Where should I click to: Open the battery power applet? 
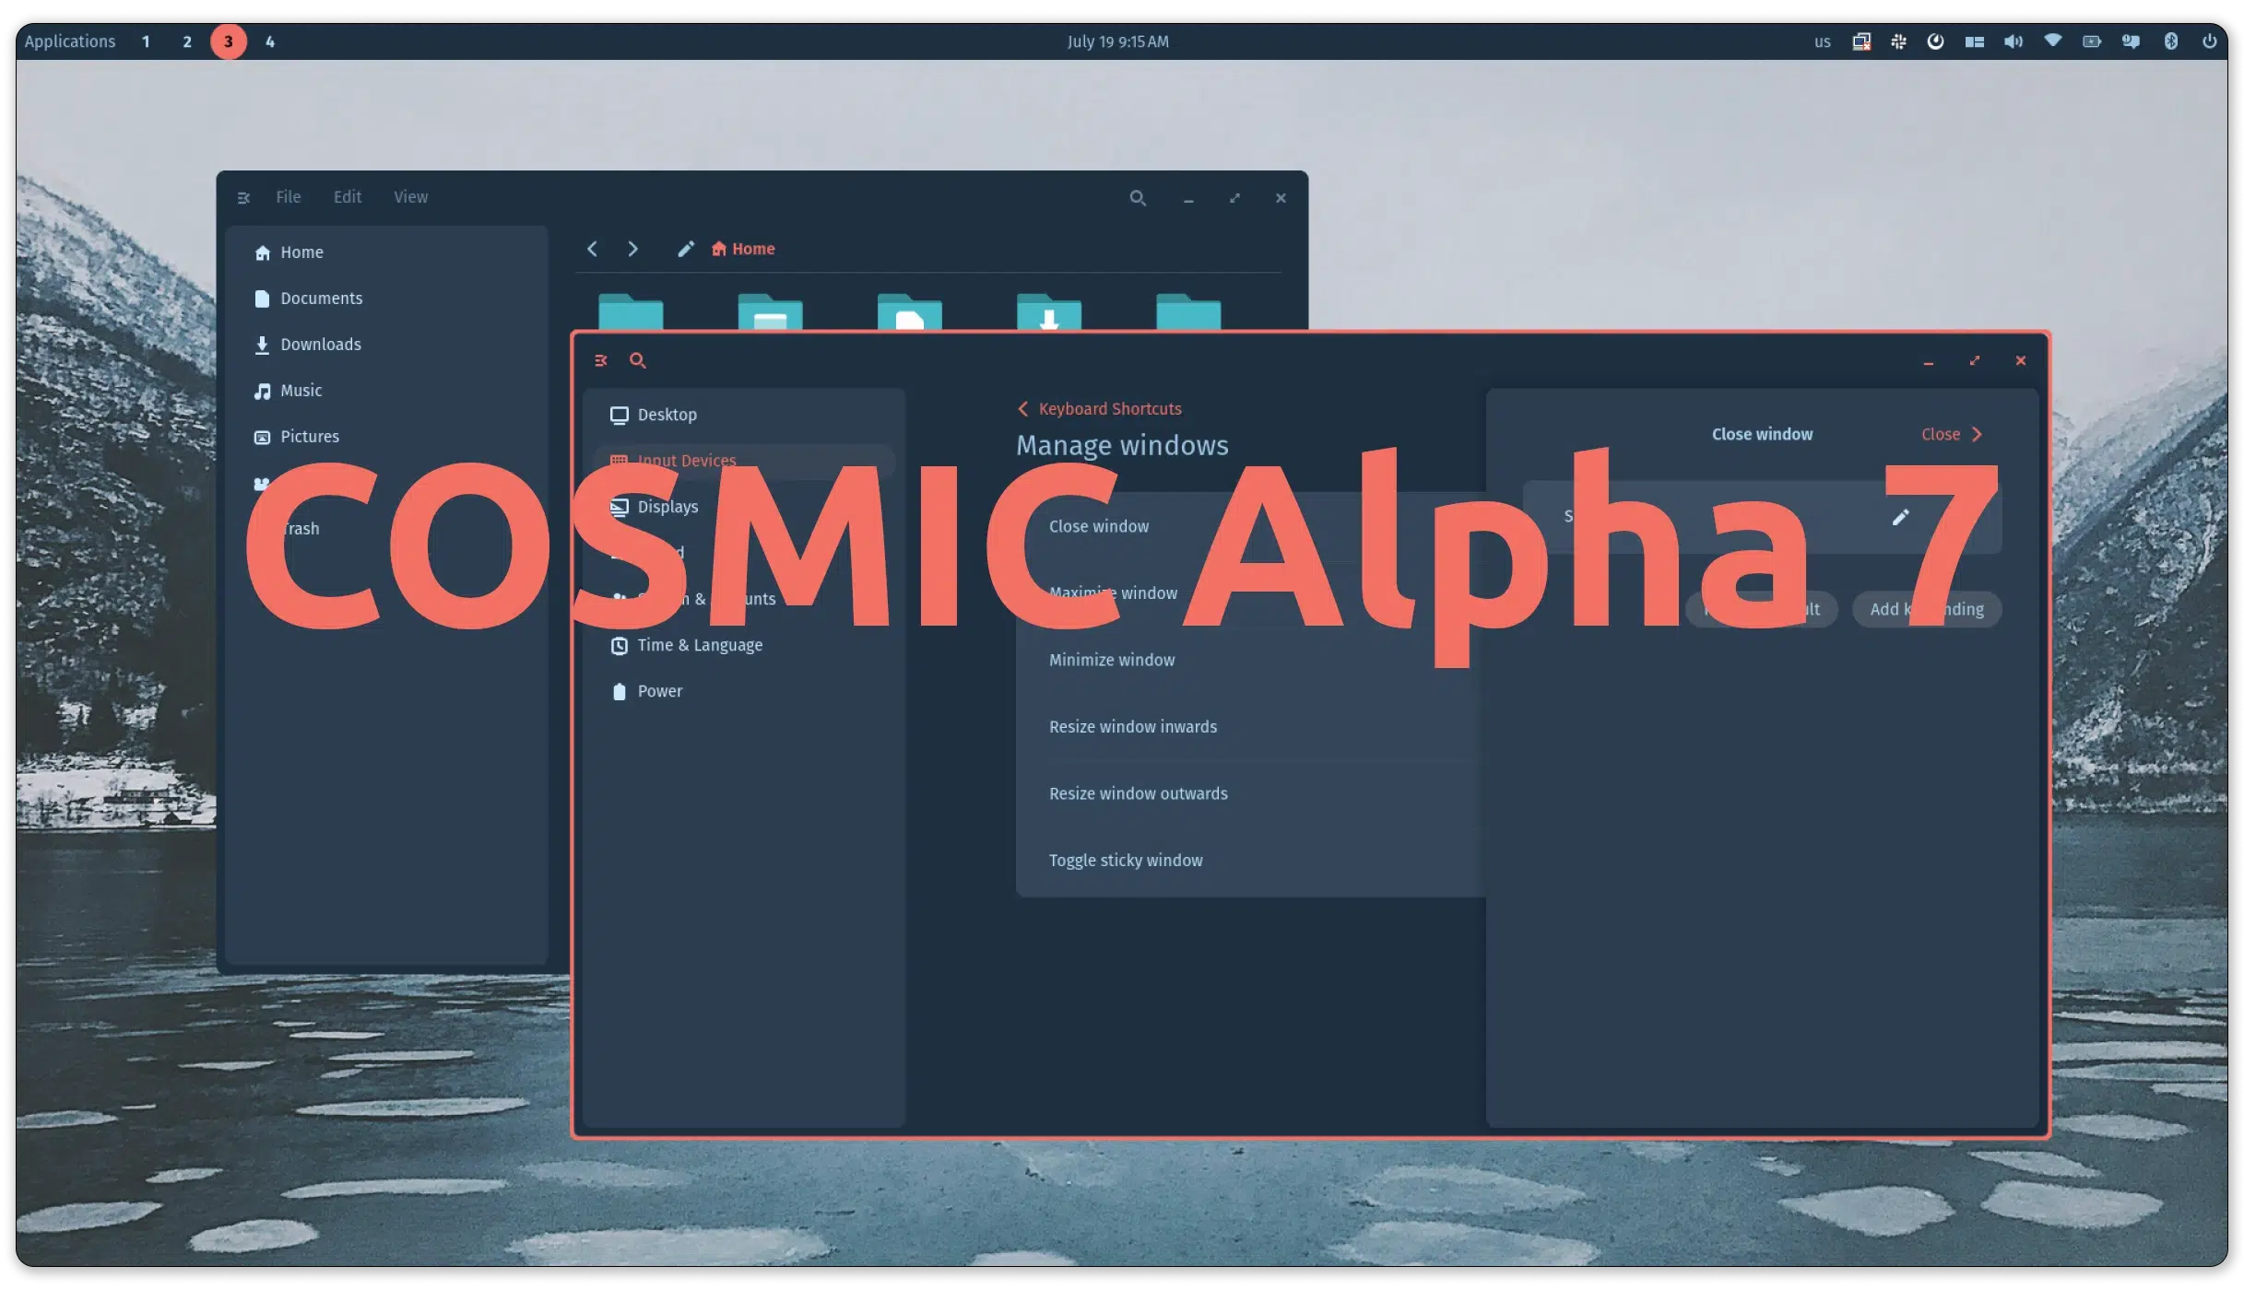pyautogui.click(x=2092, y=41)
